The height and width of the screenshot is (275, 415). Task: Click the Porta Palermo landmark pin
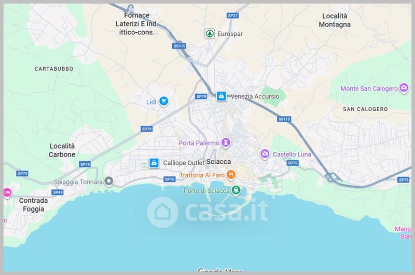pos(226,142)
